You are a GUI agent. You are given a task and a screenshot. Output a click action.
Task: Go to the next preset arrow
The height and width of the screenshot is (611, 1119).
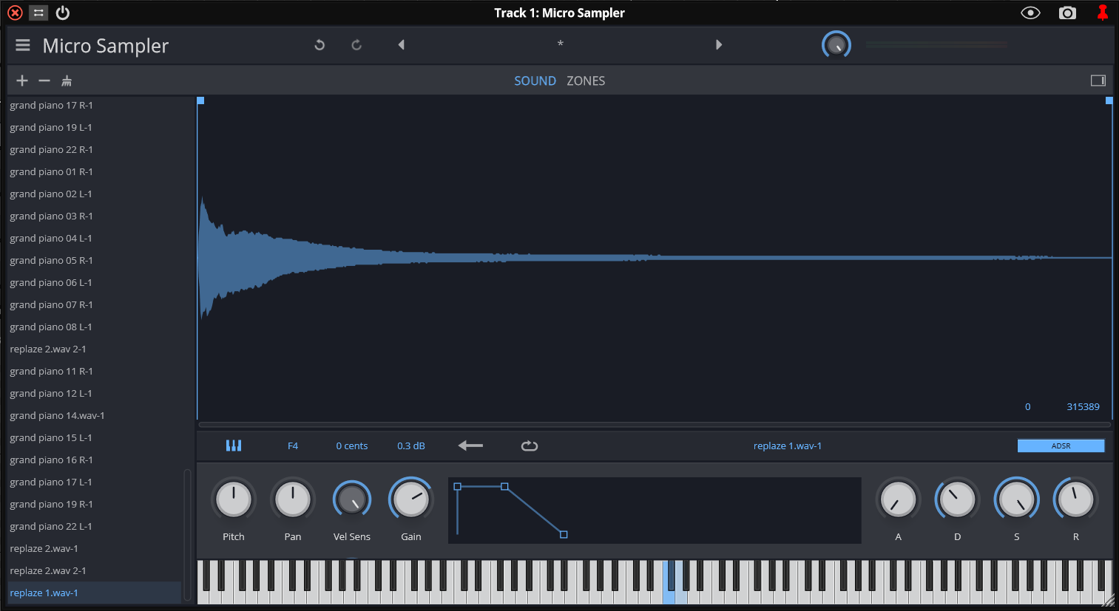(718, 45)
